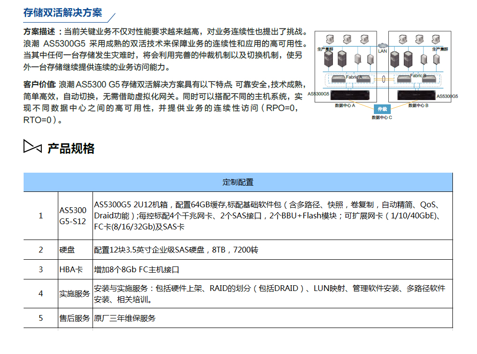Viewport: 477px width, 354px height.
Task: Select the 实施服务 table cell
Action: pyautogui.click(x=75, y=293)
